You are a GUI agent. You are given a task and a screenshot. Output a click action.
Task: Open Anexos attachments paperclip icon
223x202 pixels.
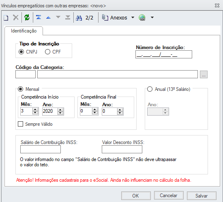tap(105, 17)
